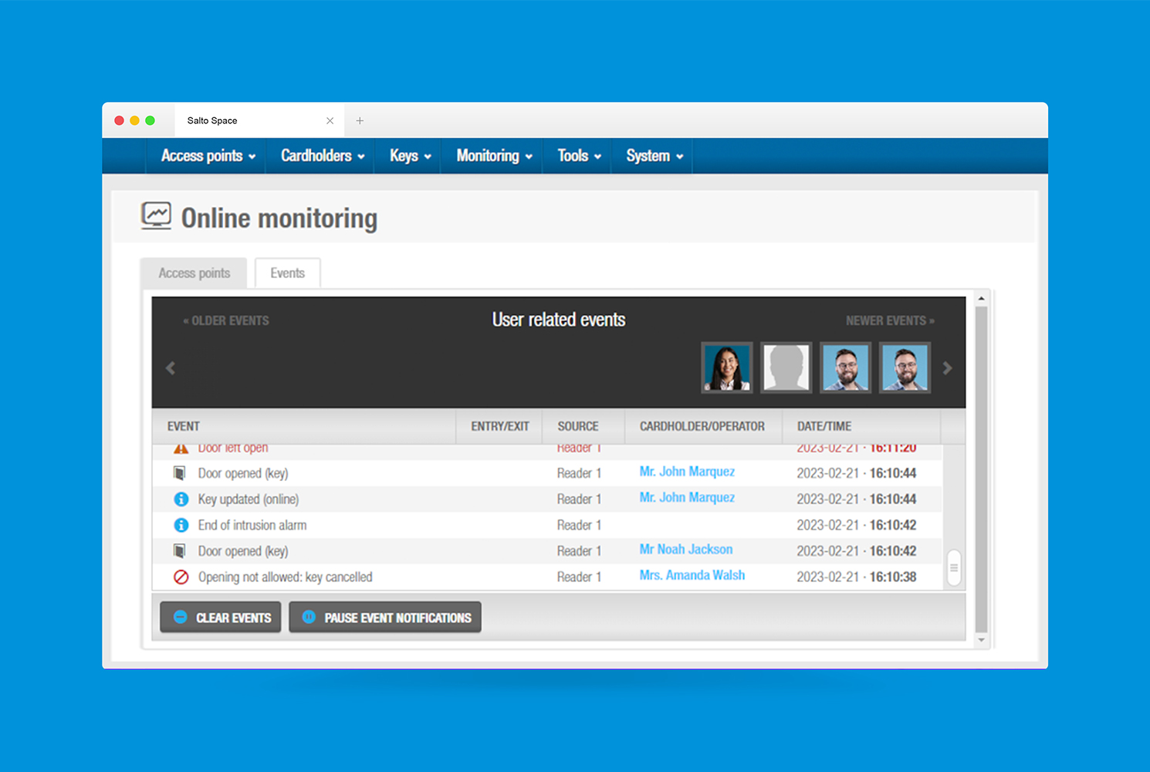Open Mr Noah Jackson cardholder link
Image resolution: width=1150 pixels, height=772 pixels.
[686, 550]
